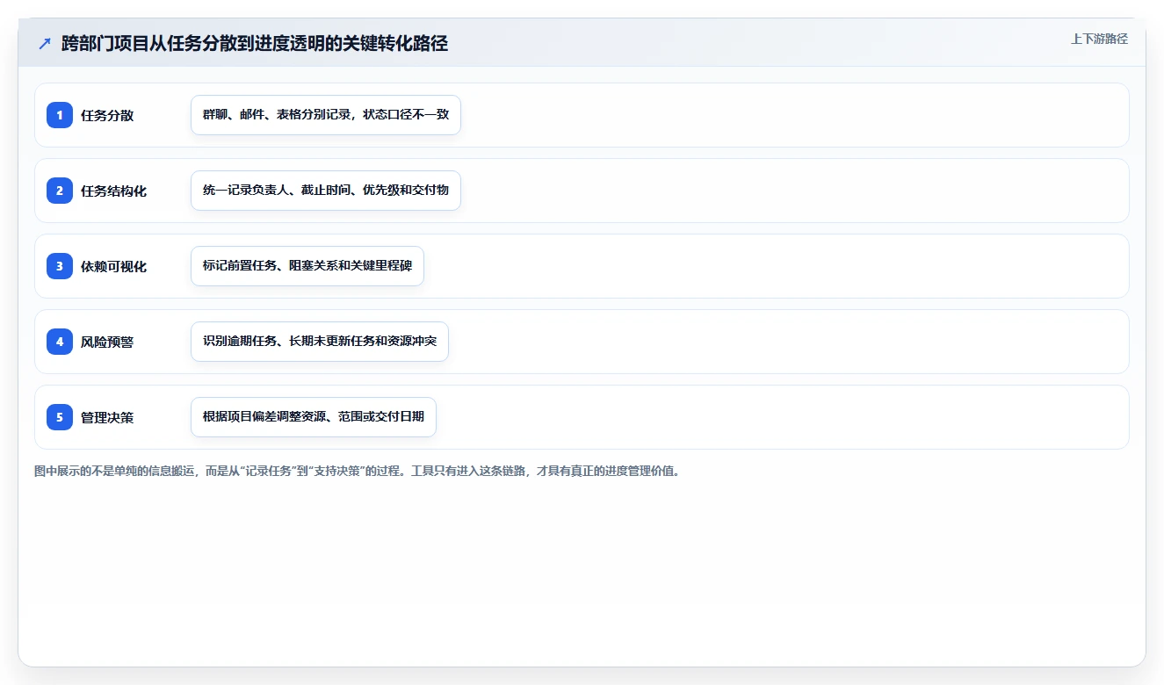Click the 群聊、邮件、表格分别记录 description chip
Viewport: 1164px width, 685px height.
coord(326,115)
